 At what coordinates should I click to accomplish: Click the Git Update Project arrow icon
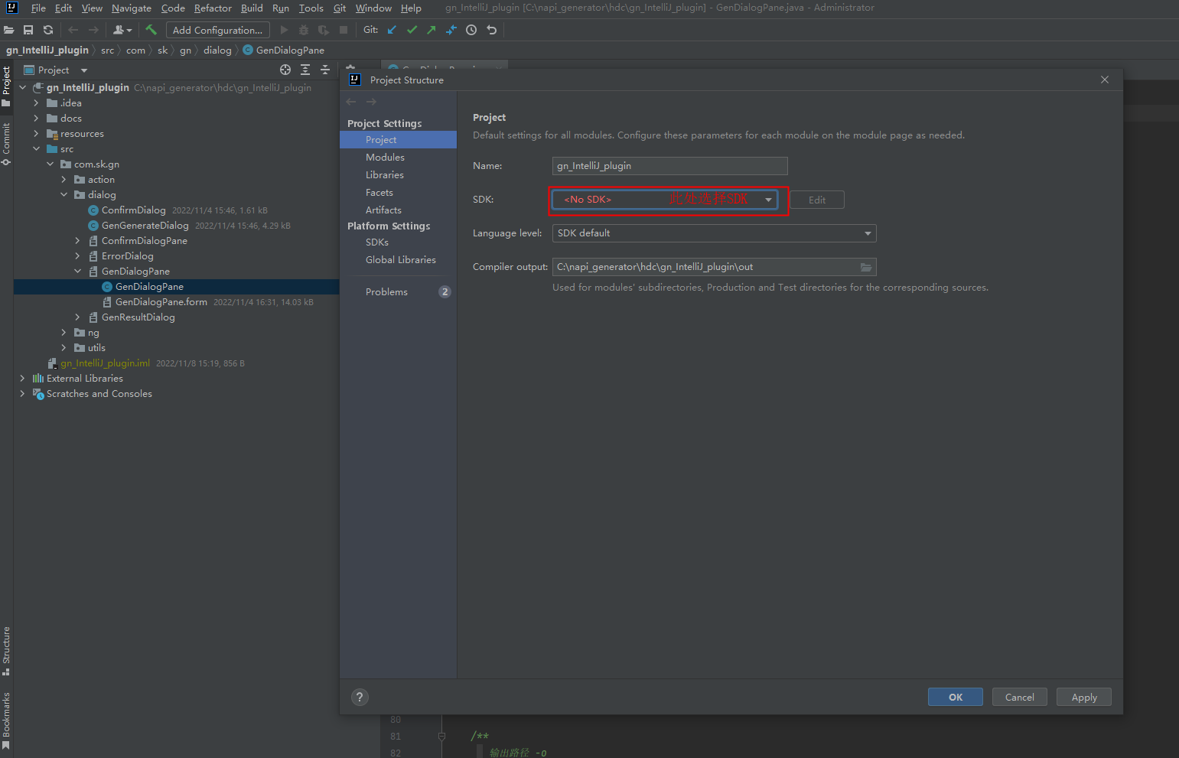[392, 30]
